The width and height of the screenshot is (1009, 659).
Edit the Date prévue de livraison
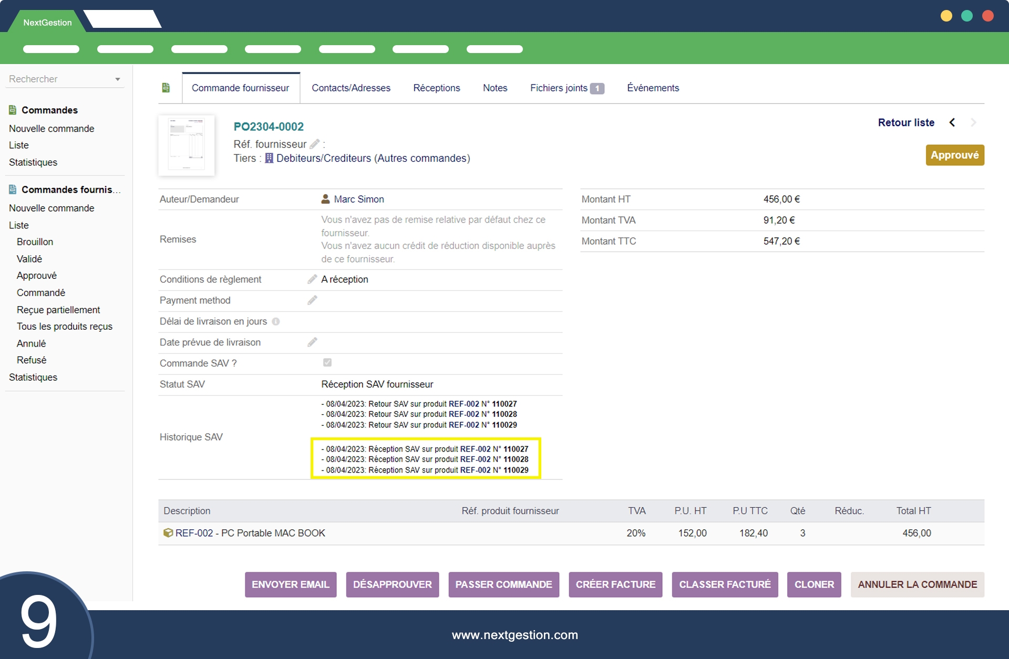pyautogui.click(x=312, y=342)
